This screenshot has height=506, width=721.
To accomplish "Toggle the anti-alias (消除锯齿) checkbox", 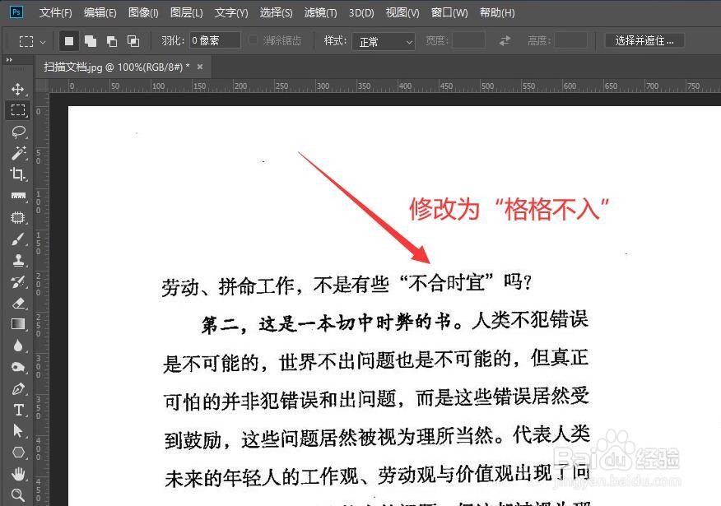I will pos(253,40).
